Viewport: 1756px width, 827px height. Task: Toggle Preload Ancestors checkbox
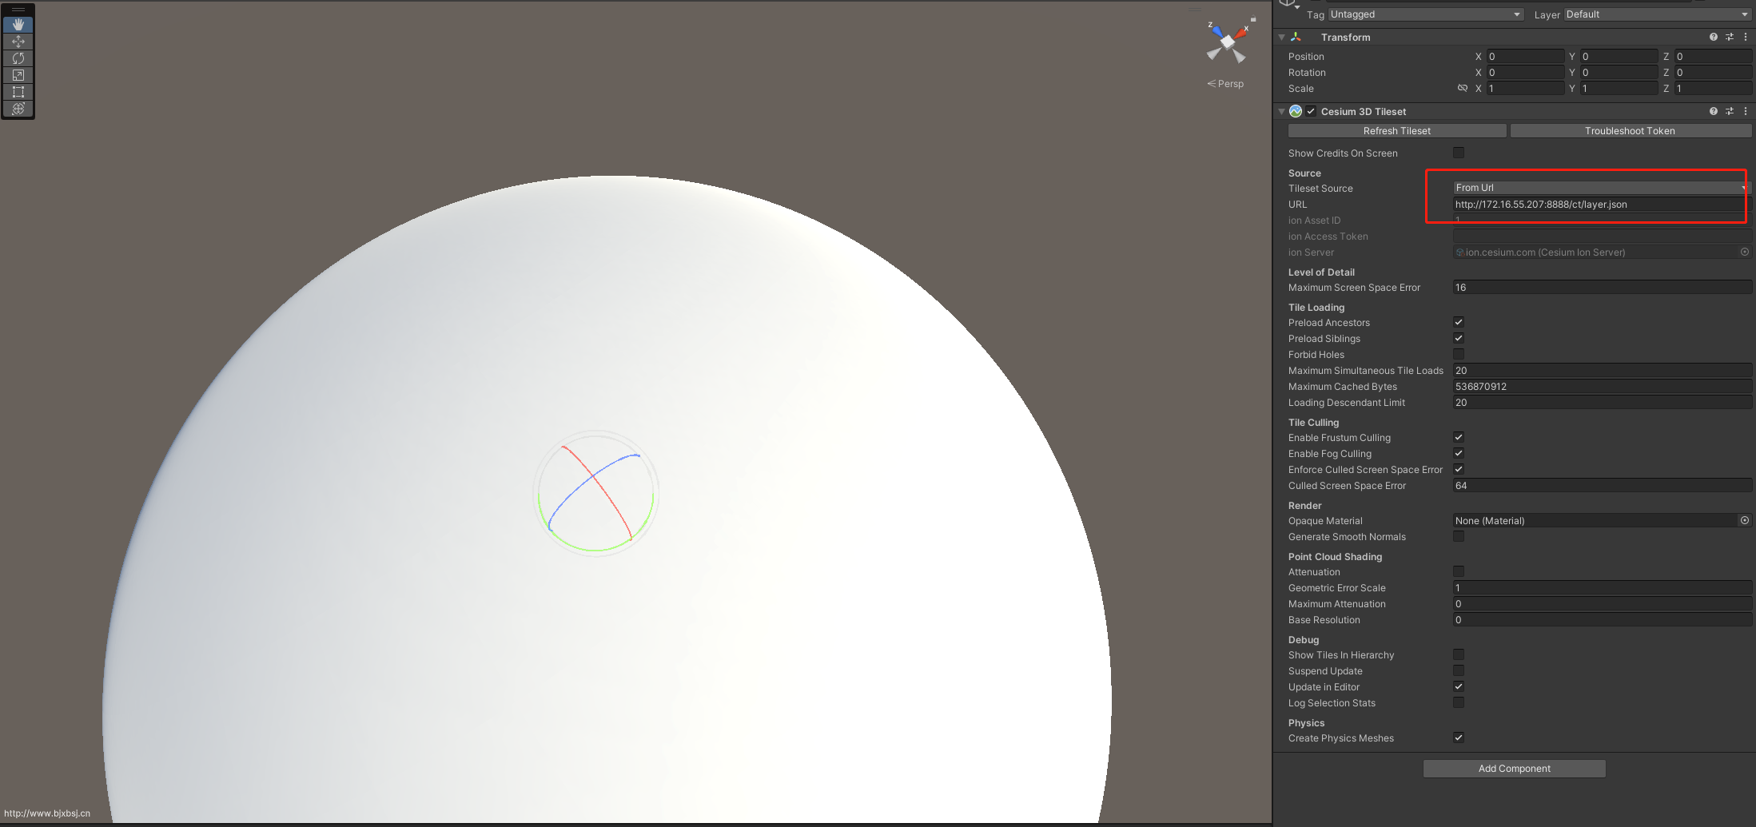[x=1459, y=322]
